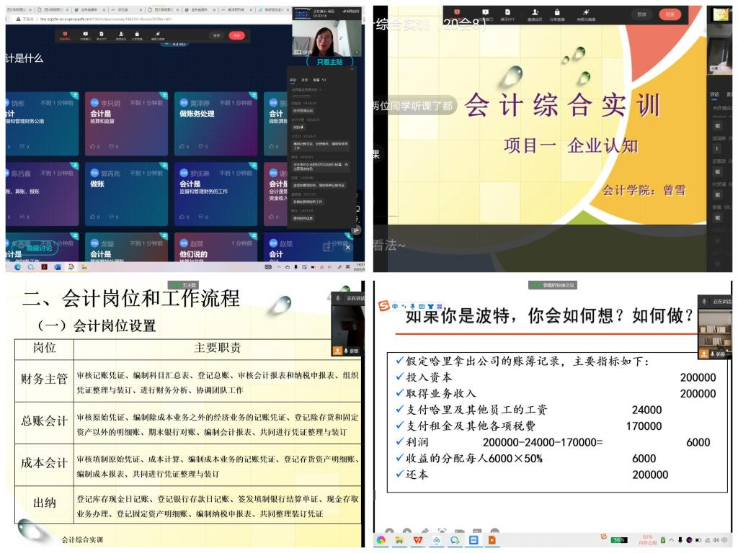The width and height of the screenshot is (738, 553).
Task: Click the 56% green battery indicator
Action: (618, 540)
